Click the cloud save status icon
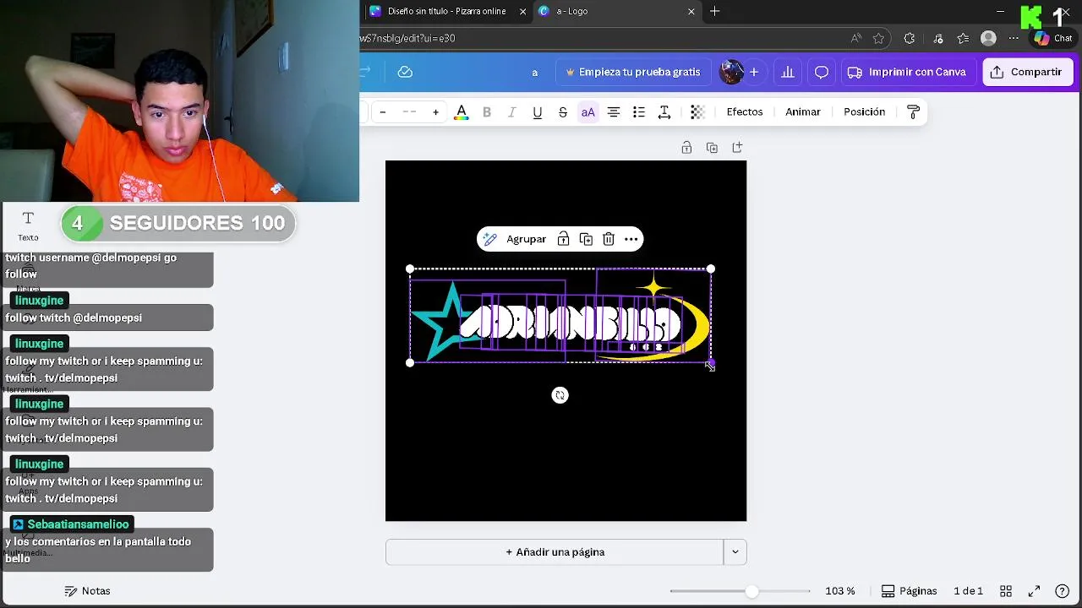The width and height of the screenshot is (1082, 608). pos(405,72)
